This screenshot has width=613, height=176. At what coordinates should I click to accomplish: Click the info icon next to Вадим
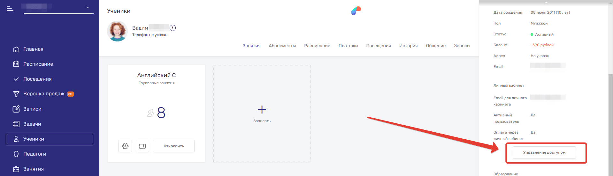tap(172, 28)
